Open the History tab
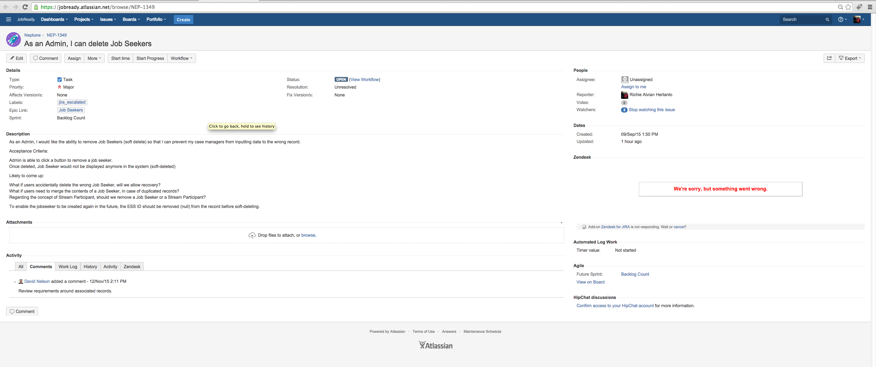Image resolution: width=876 pixels, height=367 pixels. (90, 266)
